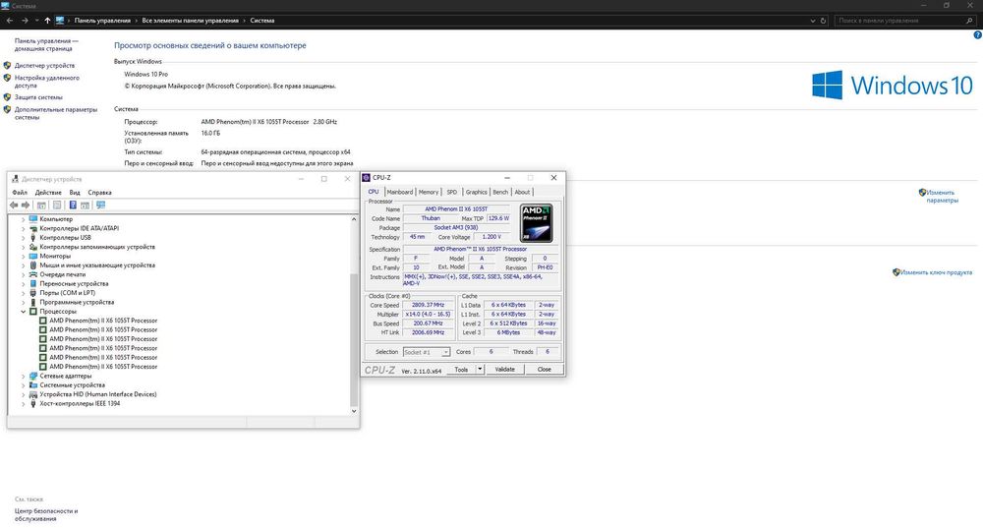Click the Close button at CPU-Z bottom

click(545, 370)
